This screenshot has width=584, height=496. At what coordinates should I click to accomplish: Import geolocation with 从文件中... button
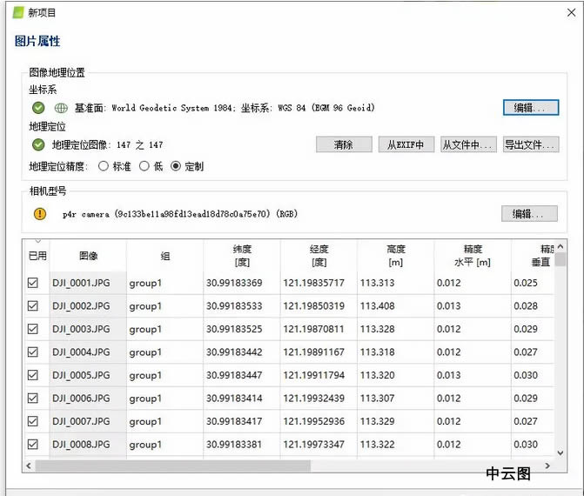468,144
